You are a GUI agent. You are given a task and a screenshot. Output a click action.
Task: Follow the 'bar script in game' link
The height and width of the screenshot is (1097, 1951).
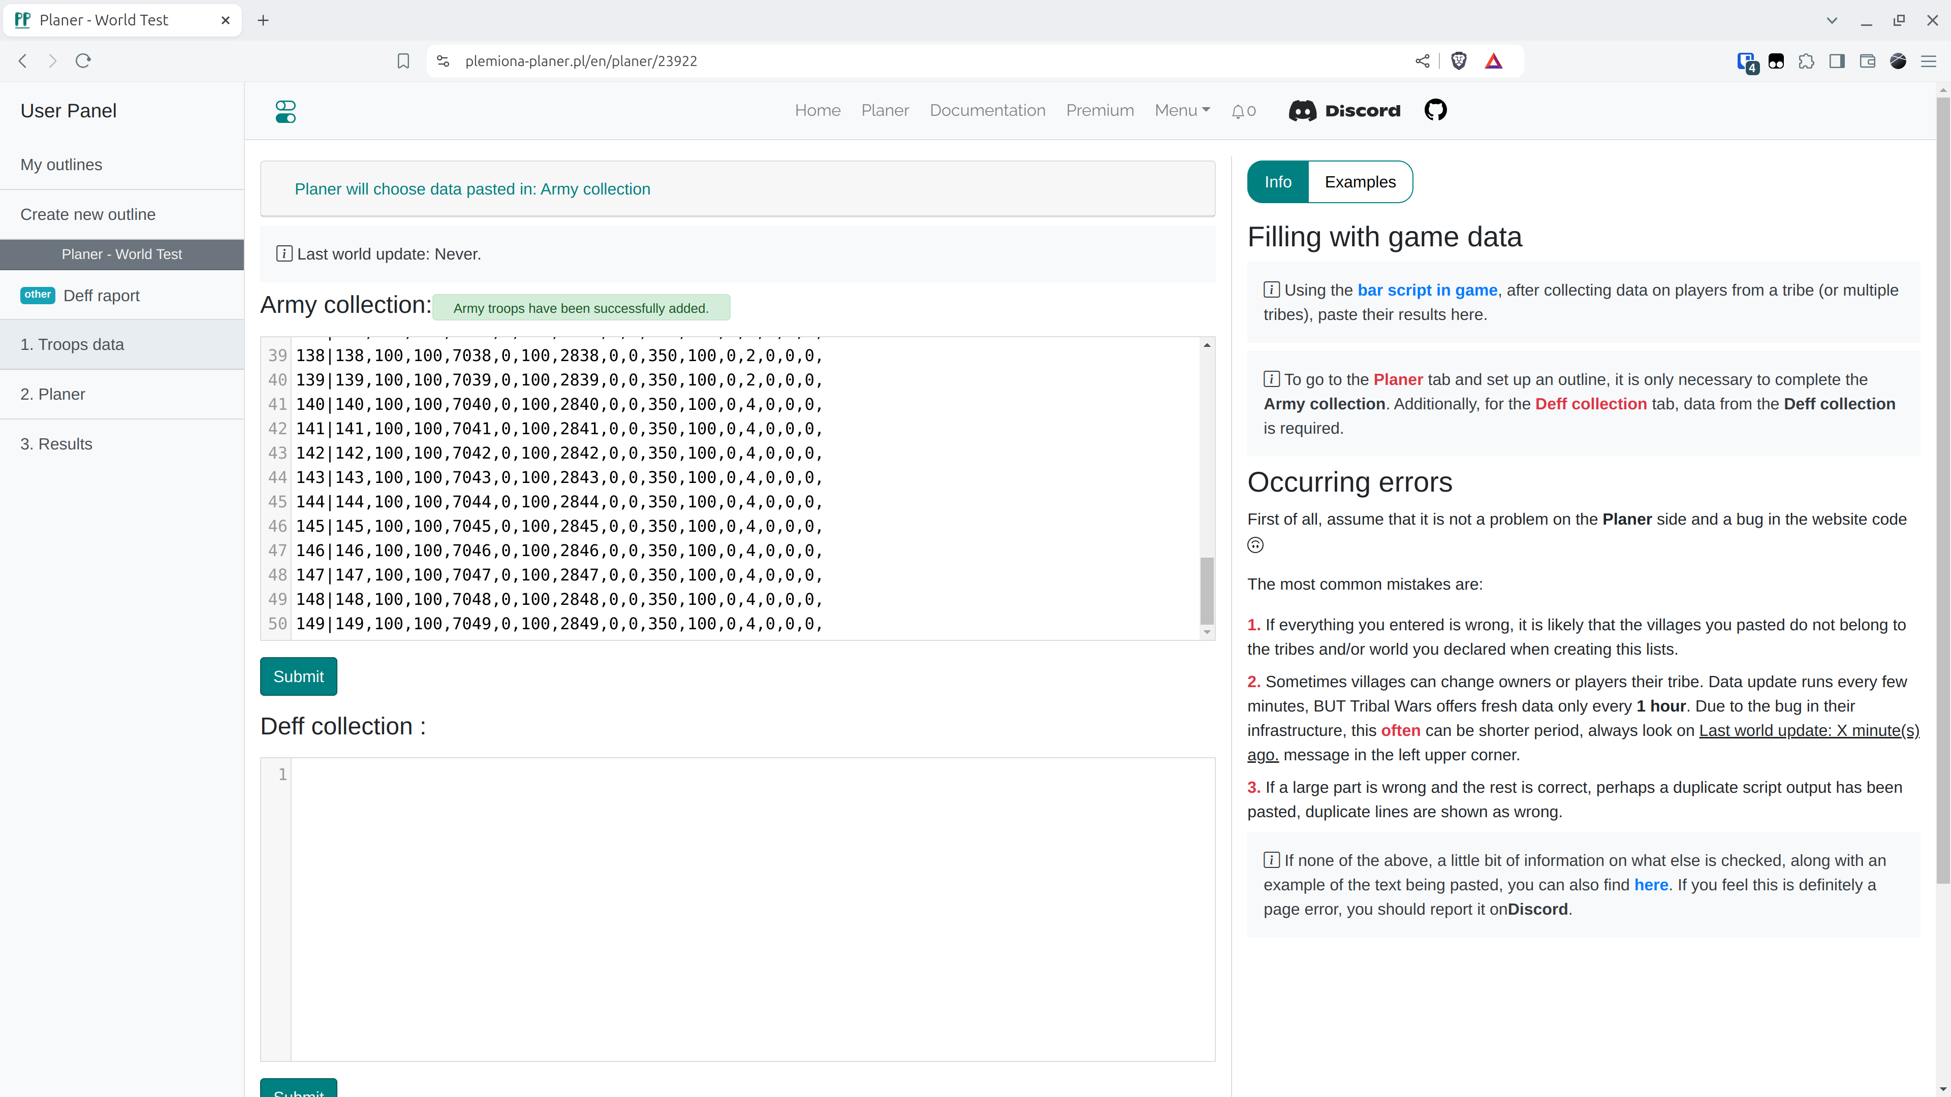[1427, 290]
